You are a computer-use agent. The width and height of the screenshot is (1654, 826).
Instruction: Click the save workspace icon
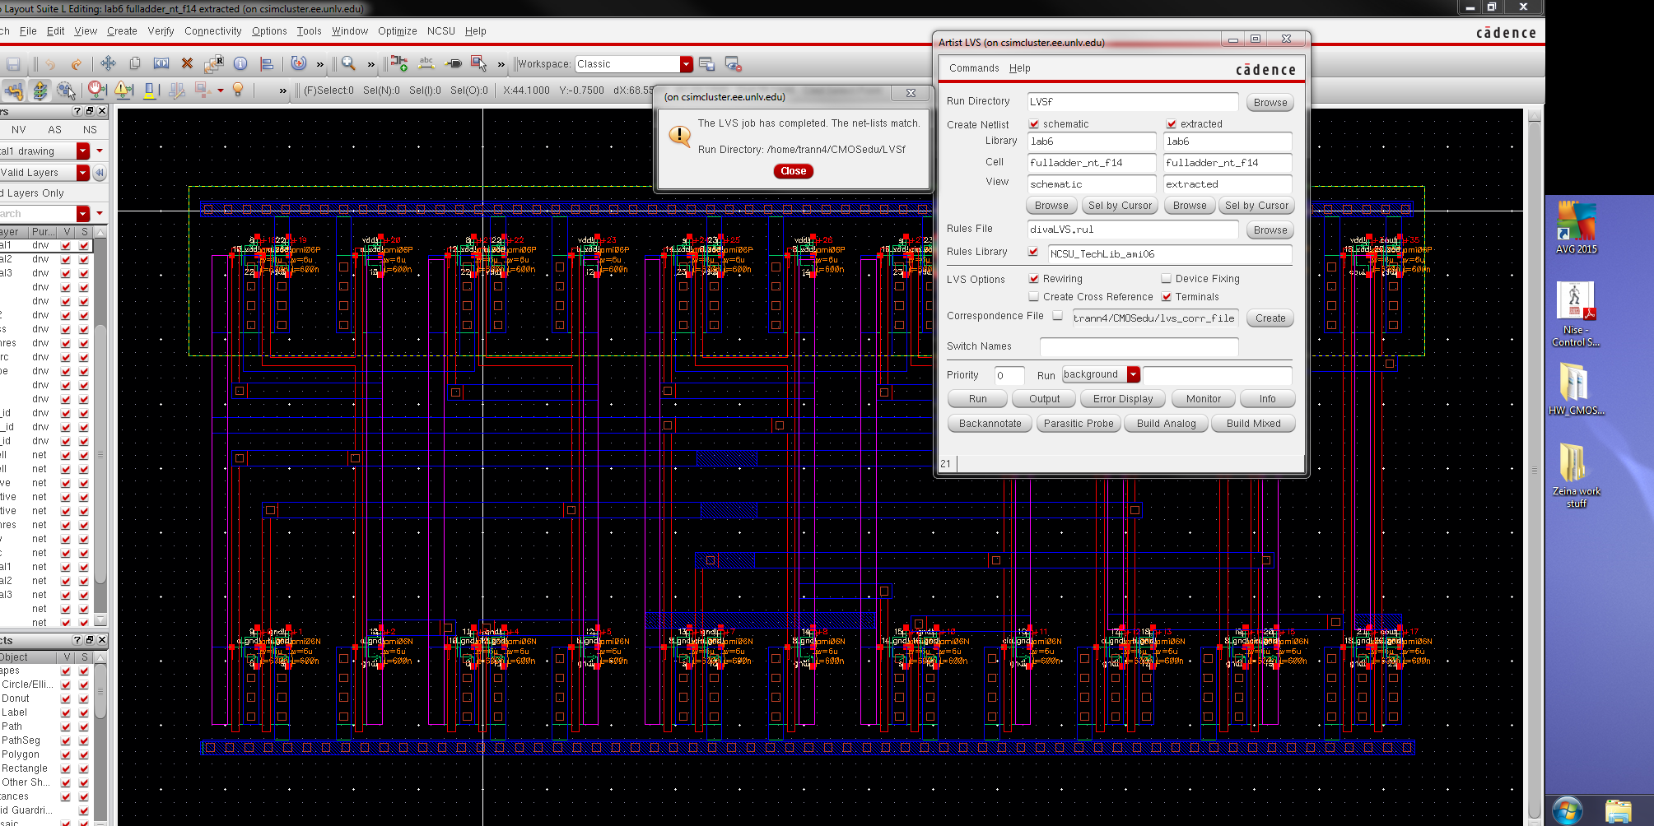tap(706, 64)
